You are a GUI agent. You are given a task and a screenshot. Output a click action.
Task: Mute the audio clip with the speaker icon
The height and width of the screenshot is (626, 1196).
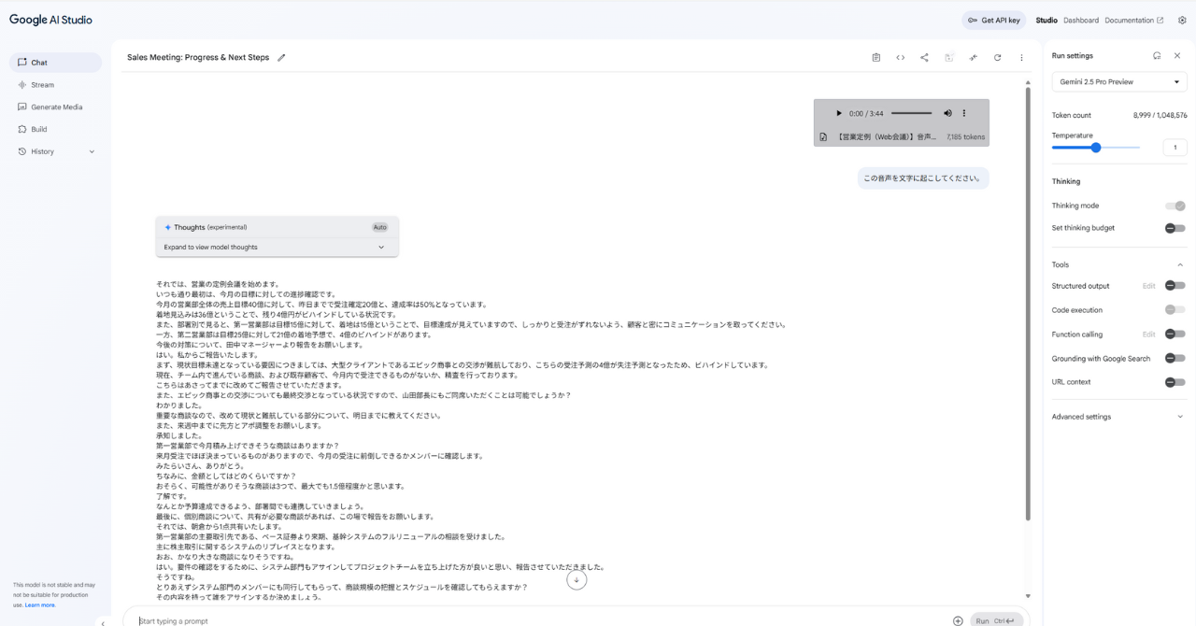coord(947,113)
